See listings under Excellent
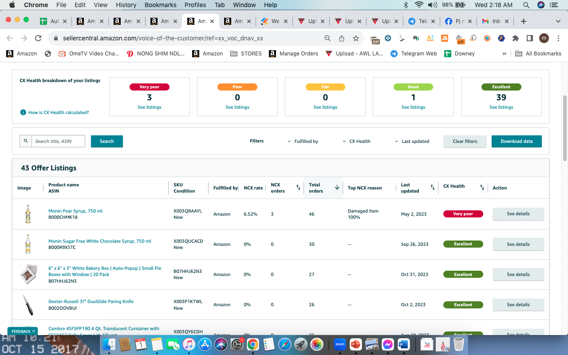 point(501,107)
